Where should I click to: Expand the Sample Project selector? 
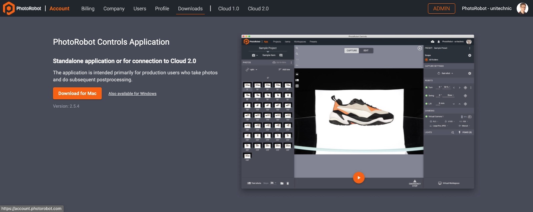(268, 49)
